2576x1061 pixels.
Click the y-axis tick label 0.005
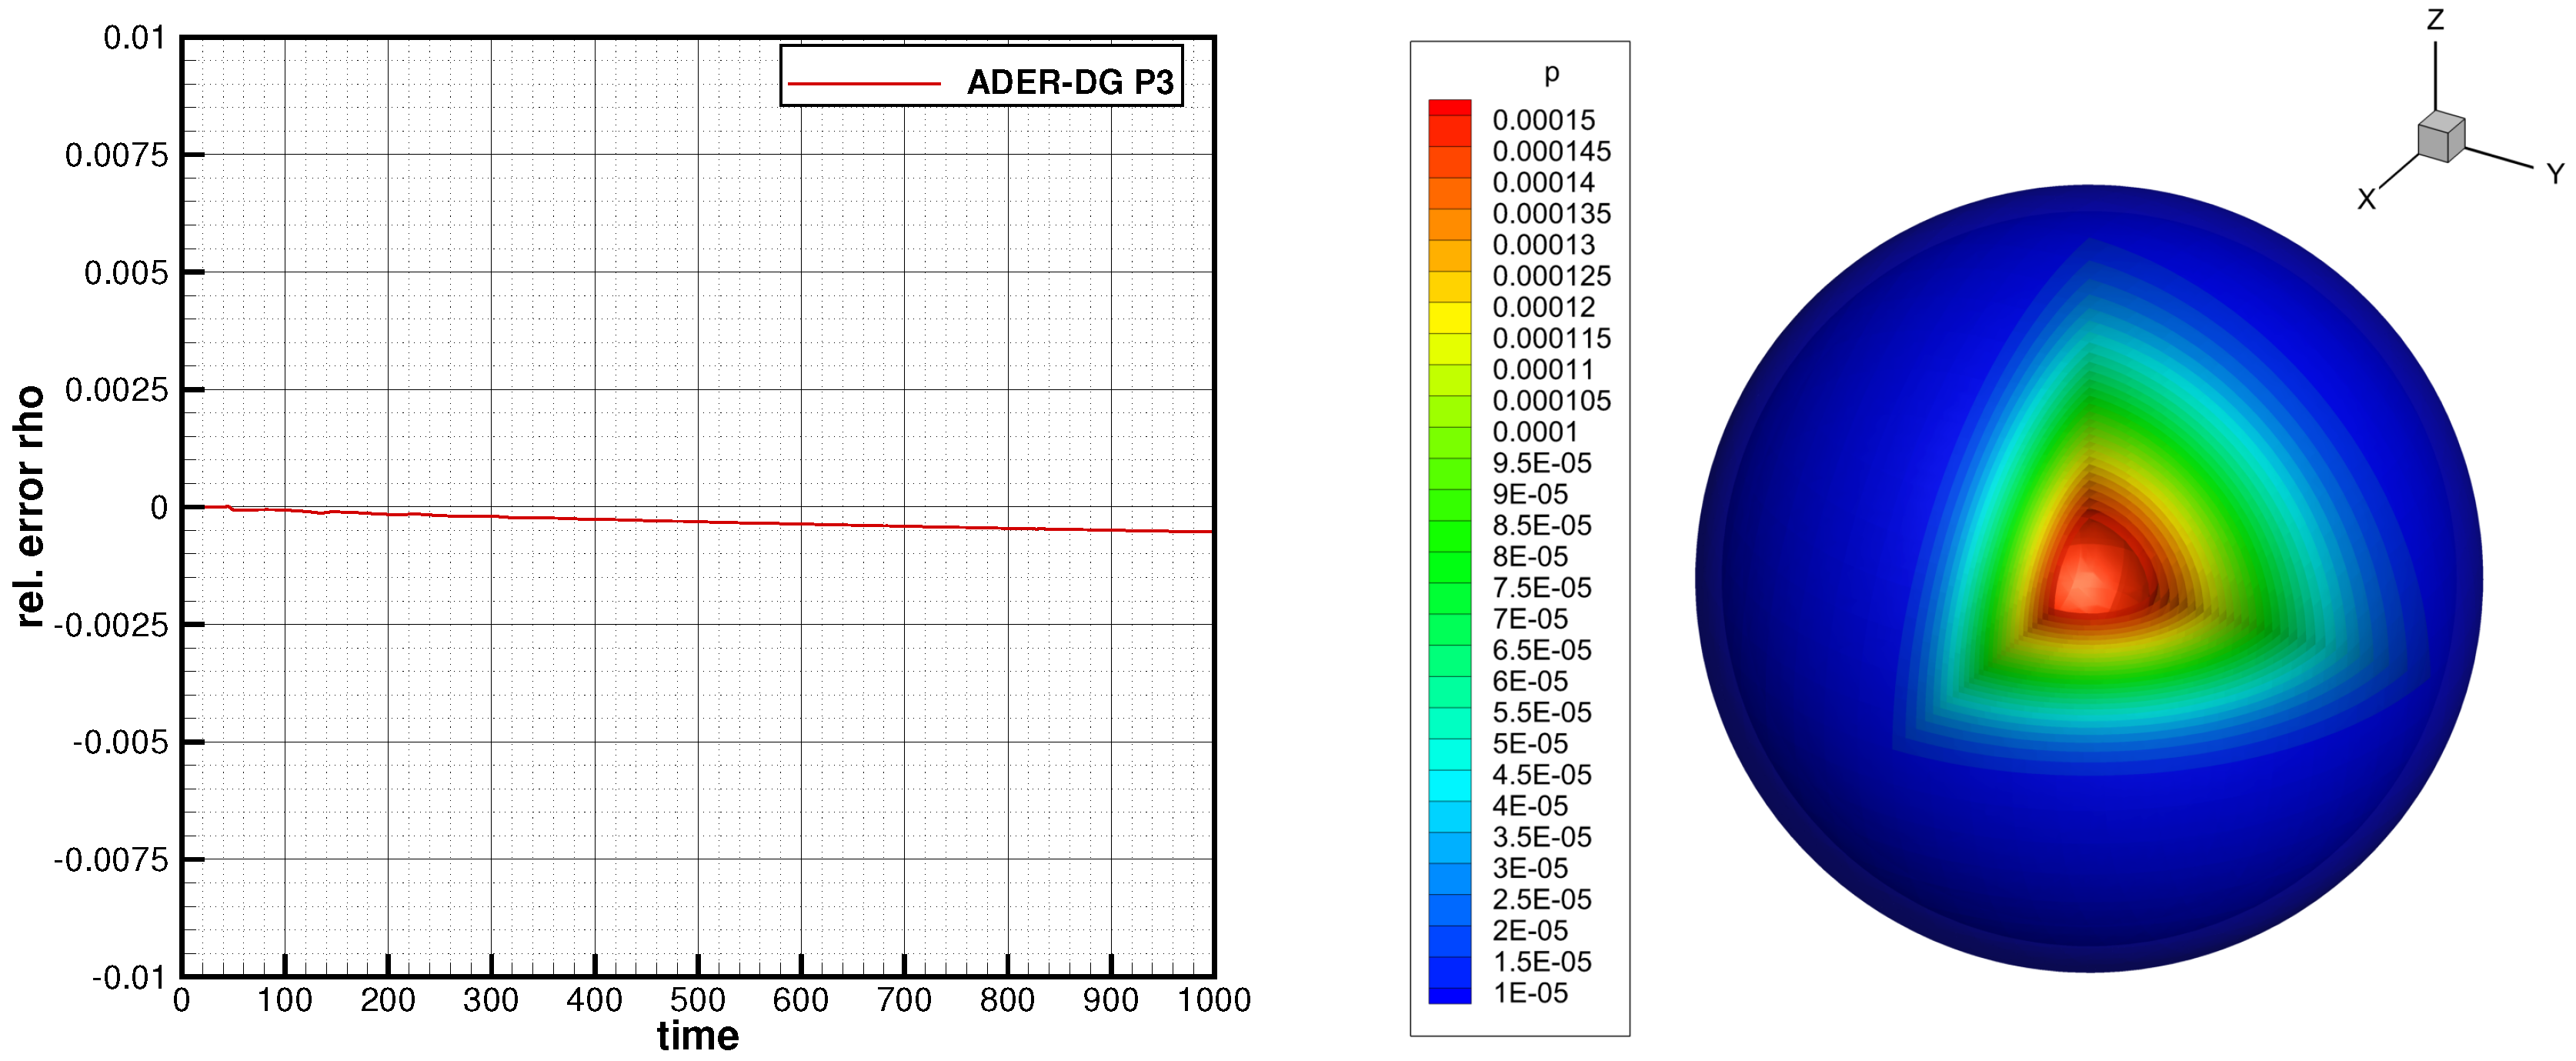tap(126, 273)
